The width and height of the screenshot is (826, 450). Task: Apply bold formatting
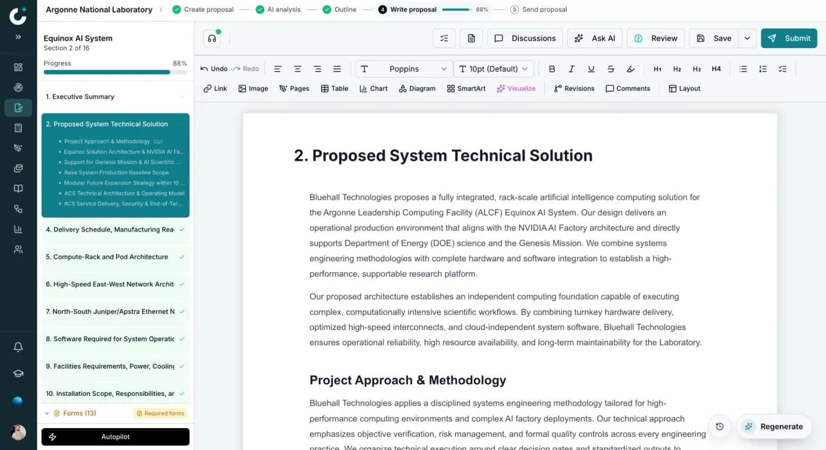point(552,69)
